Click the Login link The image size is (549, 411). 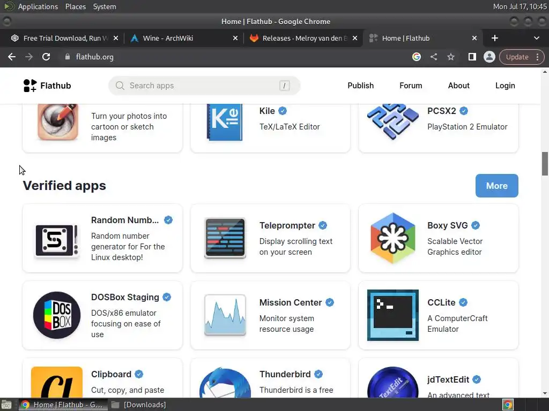(505, 86)
